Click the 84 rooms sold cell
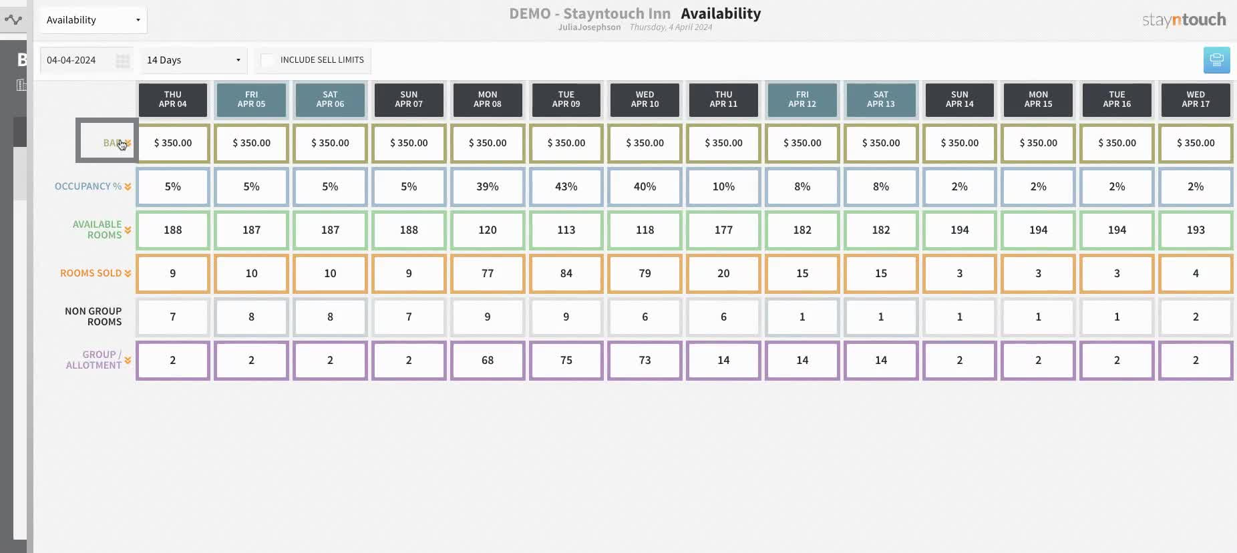Viewport: 1237px width, 553px height. pos(566,273)
